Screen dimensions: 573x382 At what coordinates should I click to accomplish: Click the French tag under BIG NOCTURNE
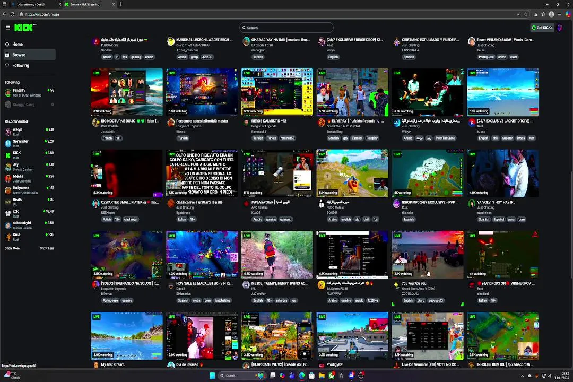tap(107, 138)
